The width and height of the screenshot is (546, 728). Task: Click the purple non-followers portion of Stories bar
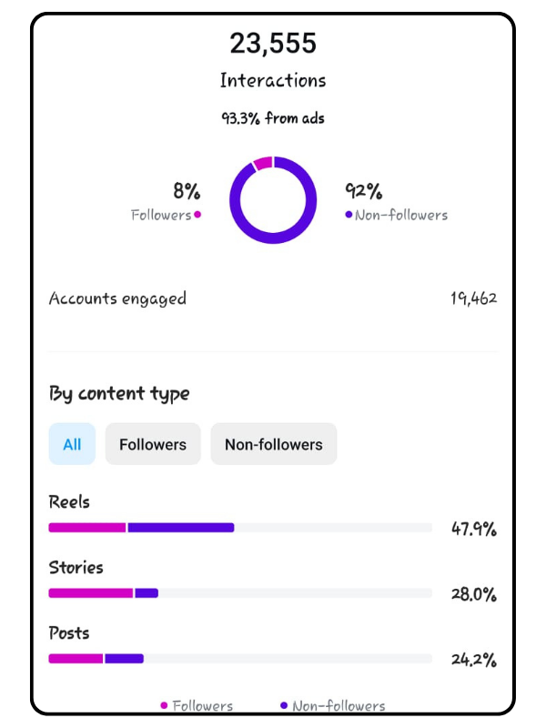coord(147,593)
